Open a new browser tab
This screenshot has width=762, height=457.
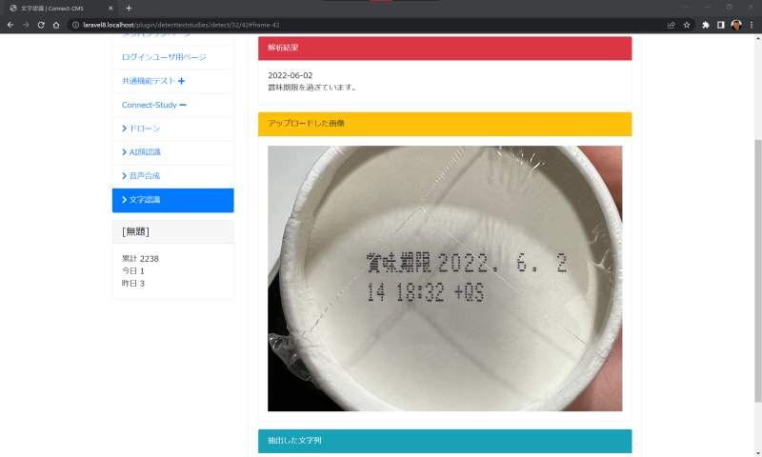click(x=129, y=9)
